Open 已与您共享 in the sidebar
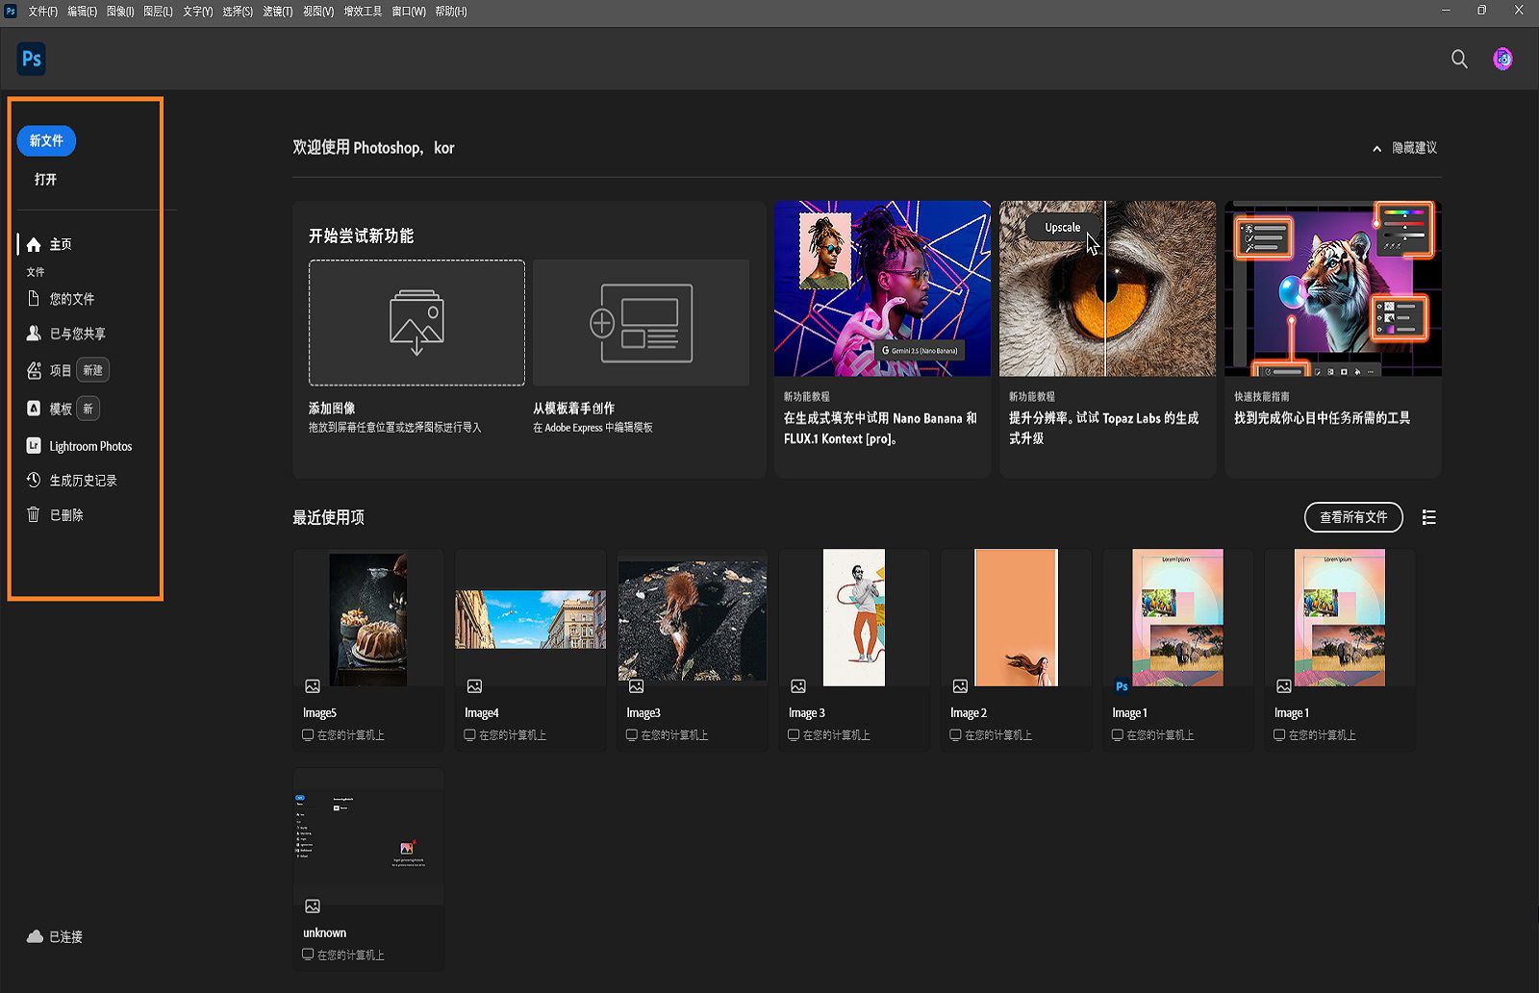Viewport: 1539px width, 993px height. click(x=77, y=333)
